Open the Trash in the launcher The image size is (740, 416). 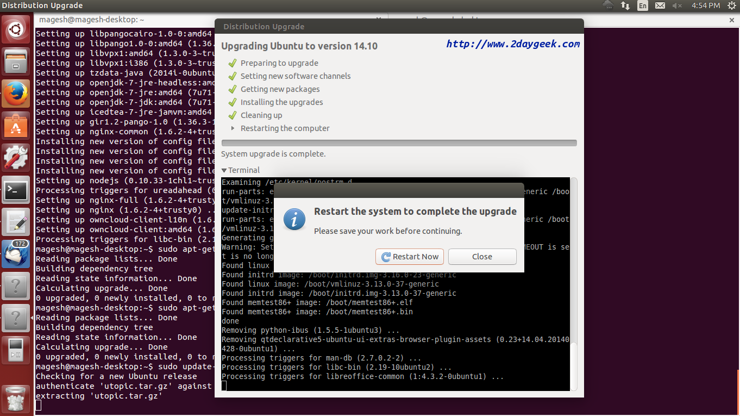click(16, 398)
